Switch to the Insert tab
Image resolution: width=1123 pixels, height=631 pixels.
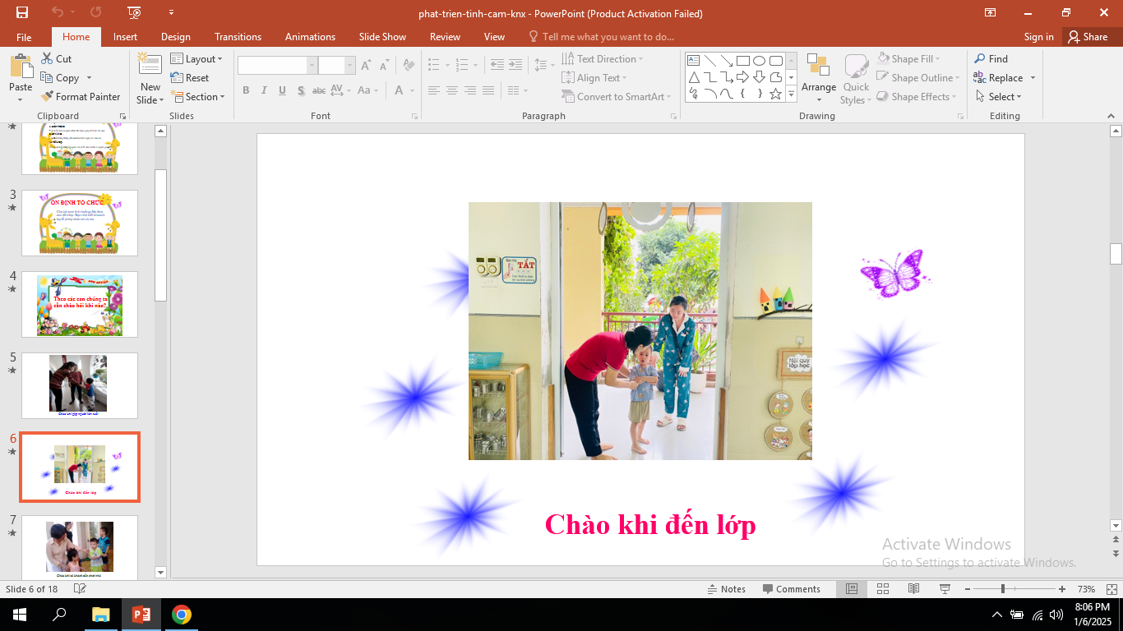[125, 37]
